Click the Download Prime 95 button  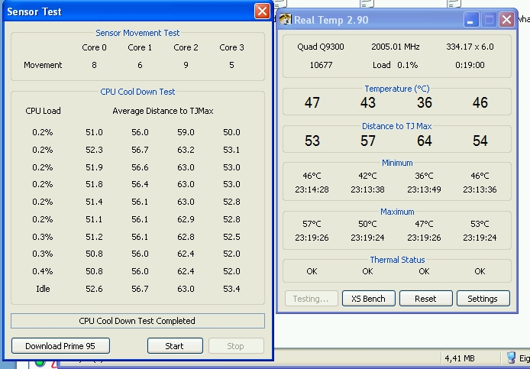pyautogui.click(x=60, y=345)
